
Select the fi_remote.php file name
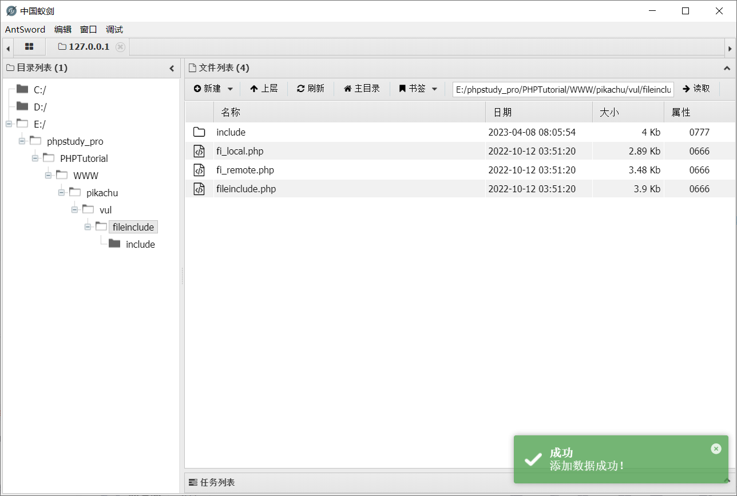click(x=245, y=170)
